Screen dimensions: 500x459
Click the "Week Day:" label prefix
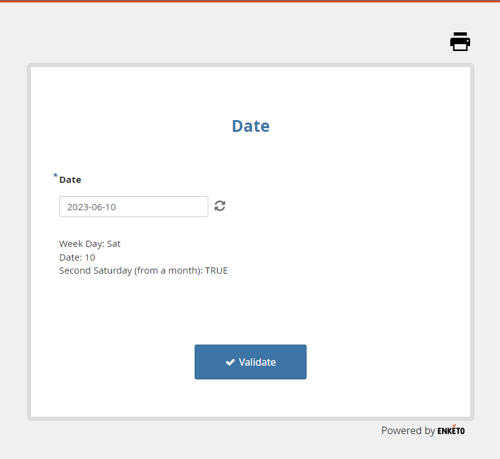pos(81,244)
